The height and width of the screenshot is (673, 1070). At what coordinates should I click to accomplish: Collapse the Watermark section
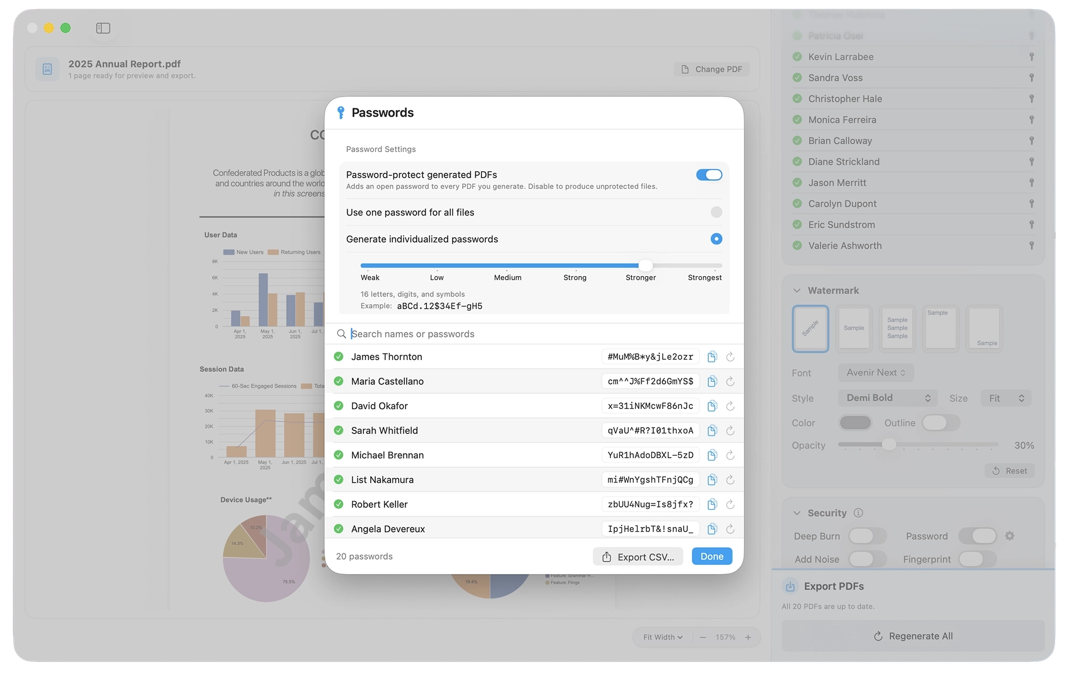[x=797, y=290]
